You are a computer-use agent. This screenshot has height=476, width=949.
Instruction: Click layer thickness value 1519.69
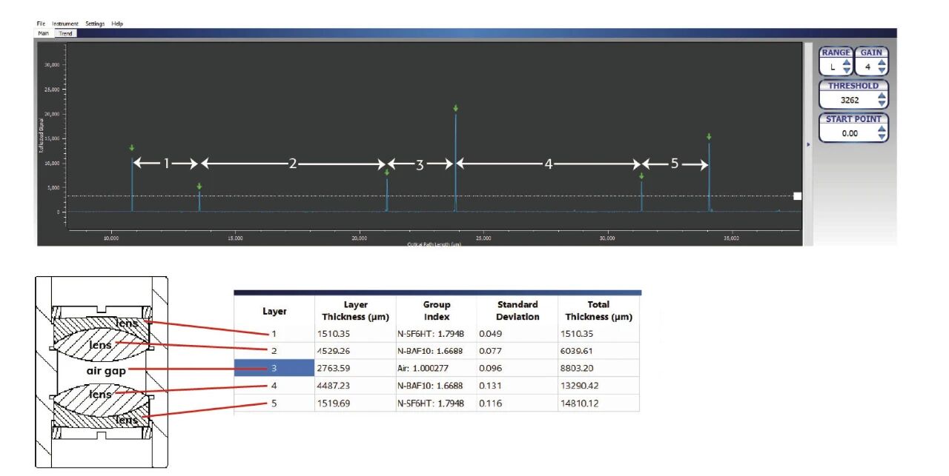pos(332,403)
